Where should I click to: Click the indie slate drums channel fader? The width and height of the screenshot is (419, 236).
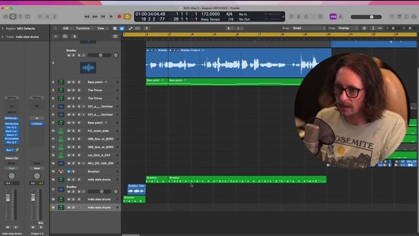(8, 198)
